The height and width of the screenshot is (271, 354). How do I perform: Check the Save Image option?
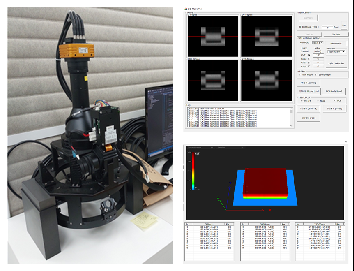point(315,75)
